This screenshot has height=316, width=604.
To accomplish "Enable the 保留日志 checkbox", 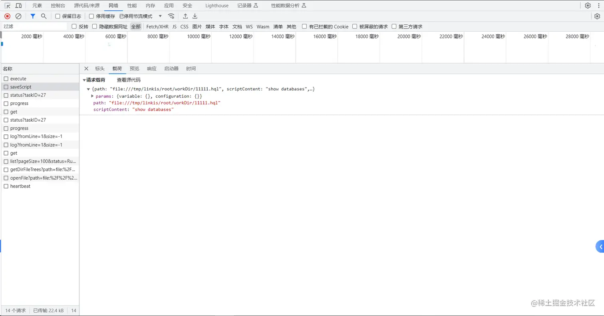I will pyautogui.click(x=58, y=16).
